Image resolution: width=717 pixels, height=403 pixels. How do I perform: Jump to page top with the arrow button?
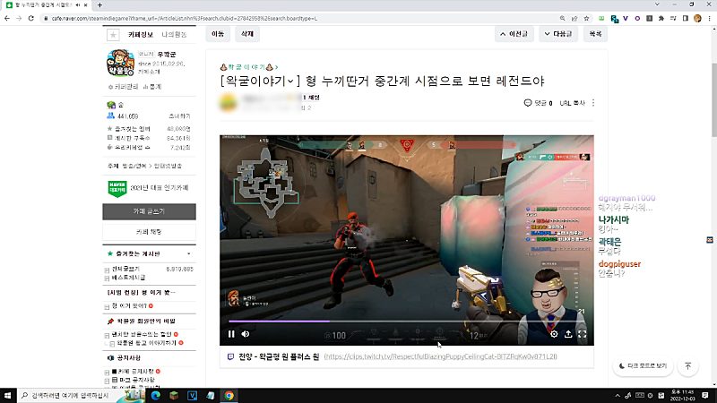[687, 366]
